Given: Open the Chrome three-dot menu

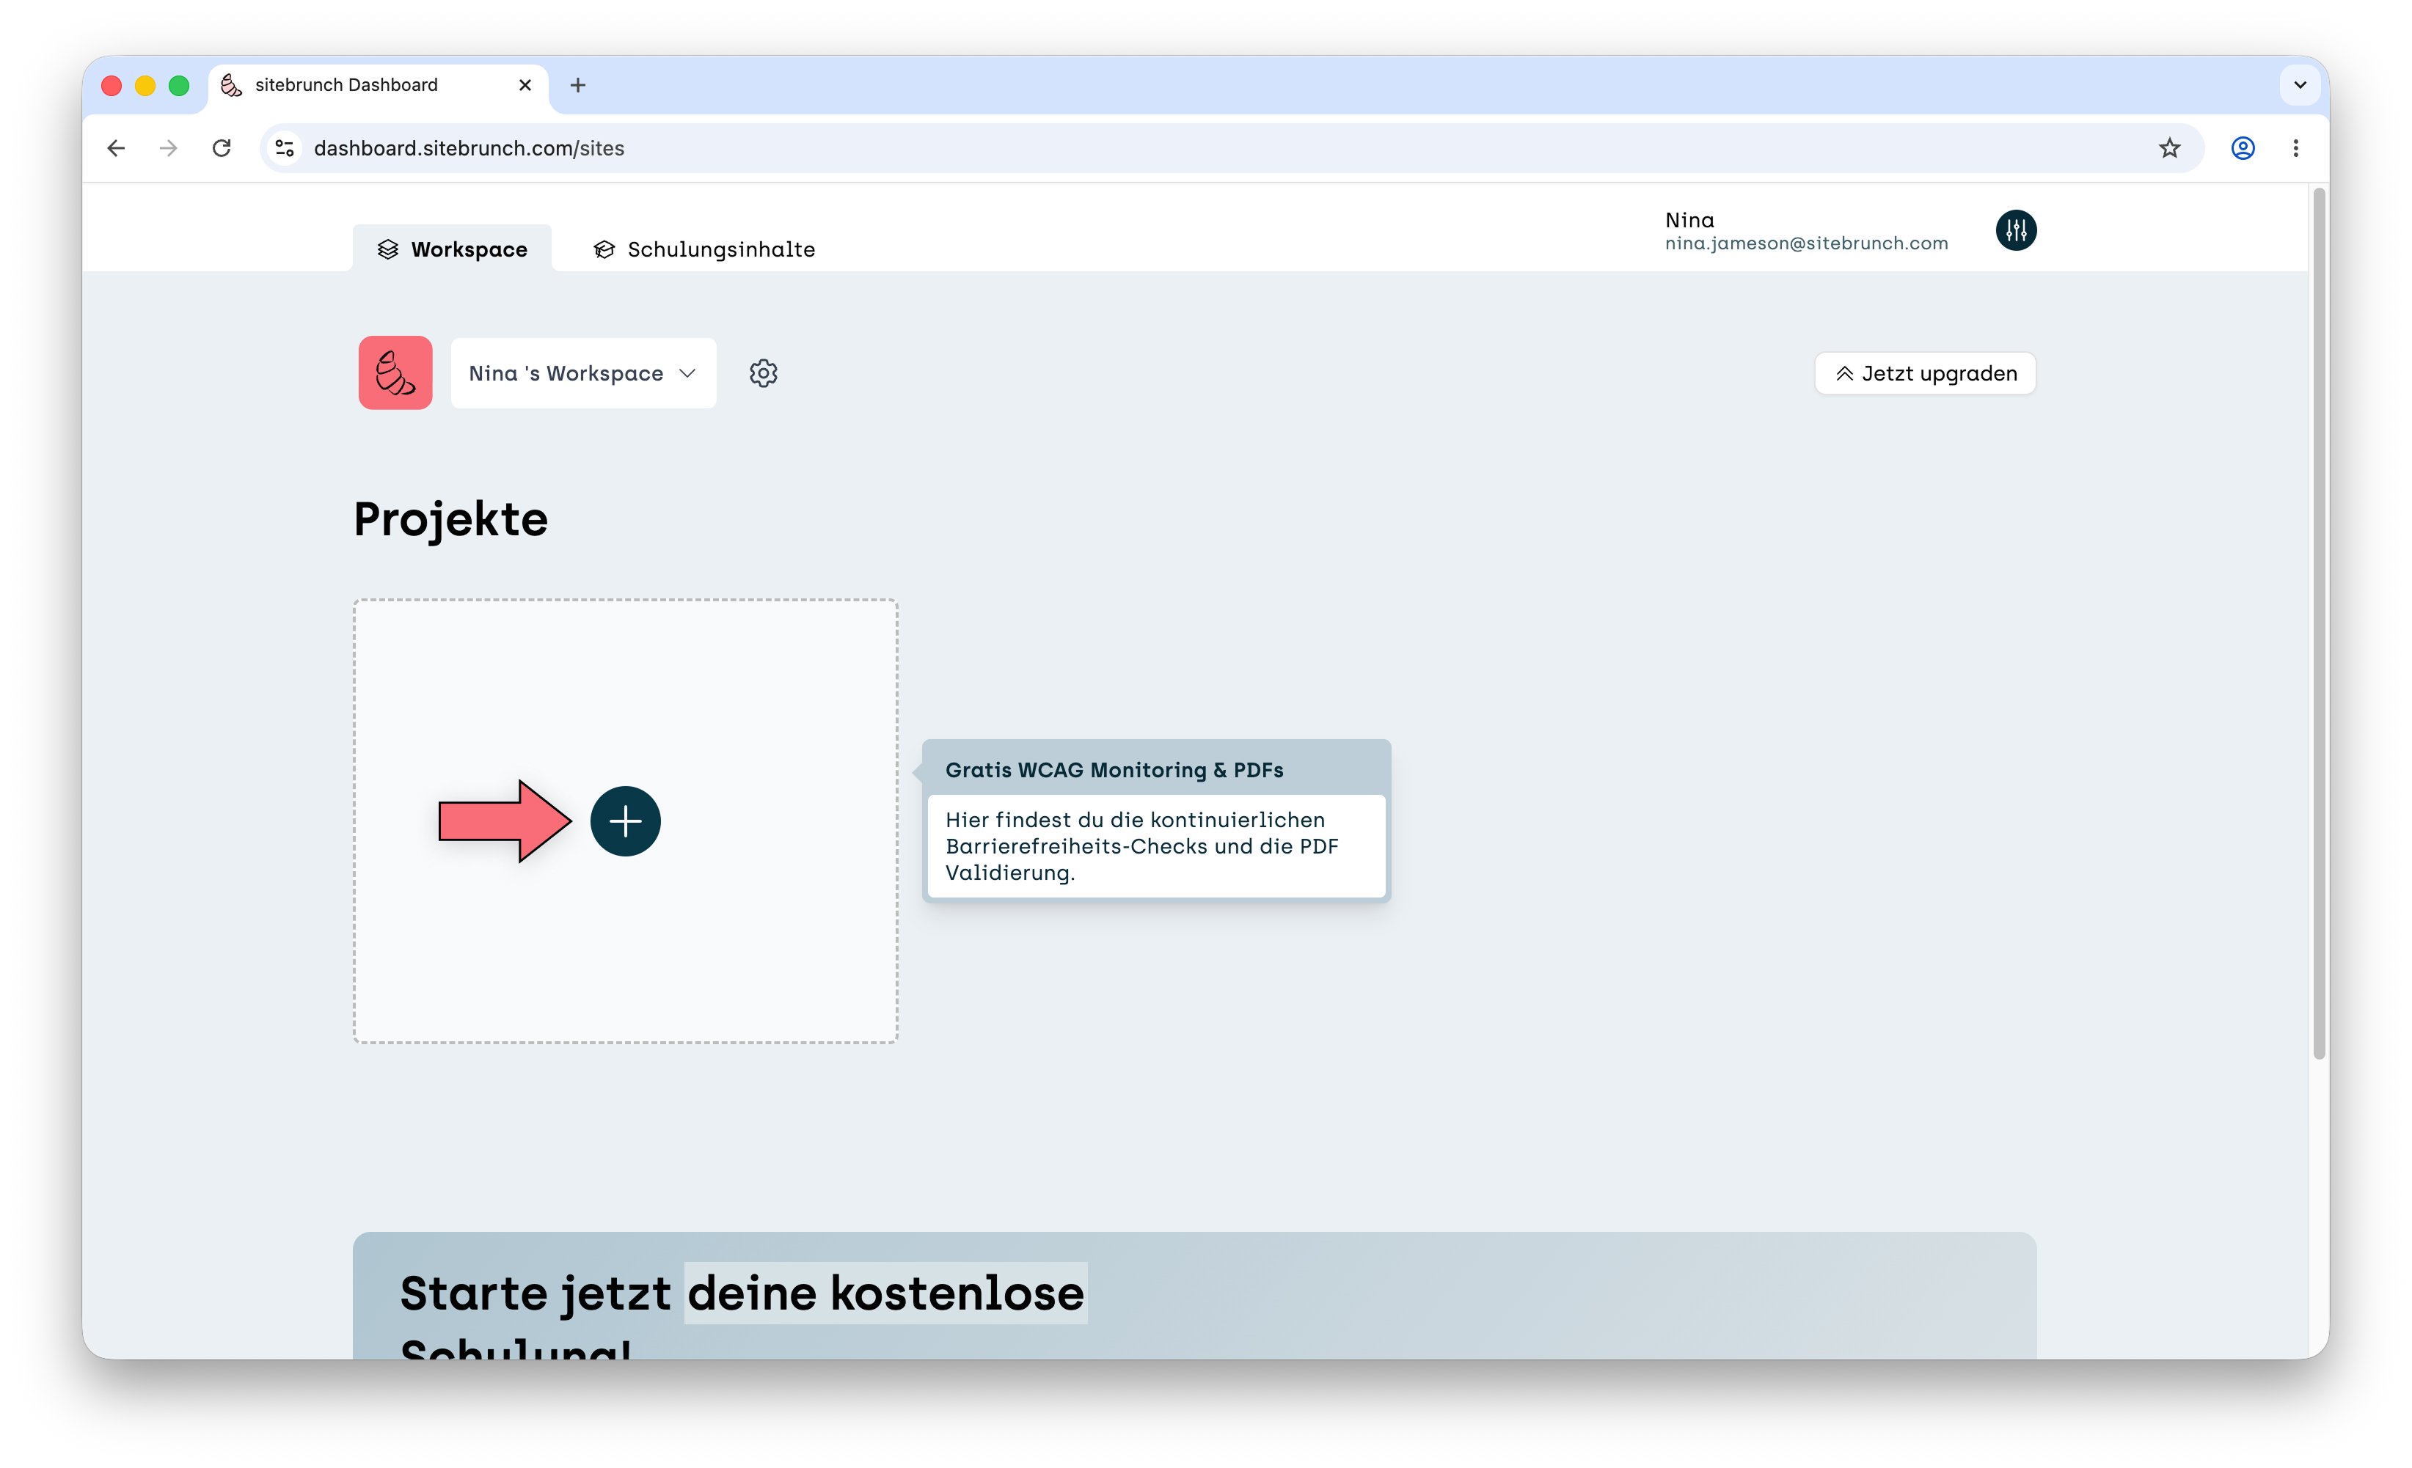Looking at the screenshot, I should pos(2295,148).
